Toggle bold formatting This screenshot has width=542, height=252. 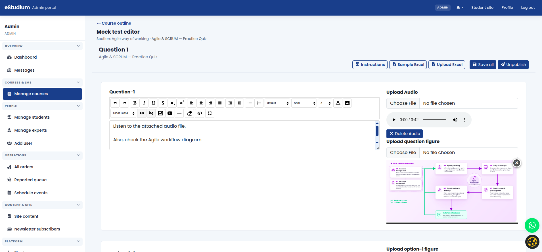pyautogui.click(x=135, y=103)
